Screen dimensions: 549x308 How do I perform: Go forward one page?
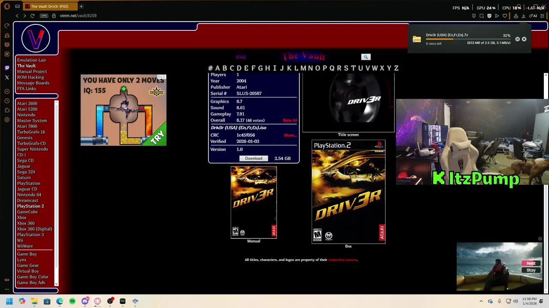[24, 16]
